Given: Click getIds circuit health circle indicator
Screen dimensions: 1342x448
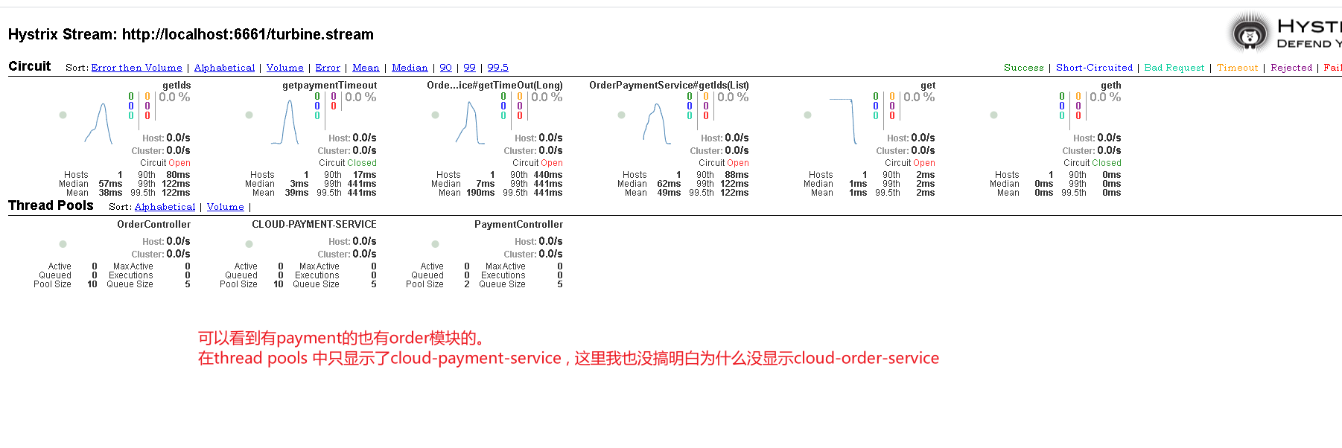Looking at the screenshot, I should (x=63, y=115).
